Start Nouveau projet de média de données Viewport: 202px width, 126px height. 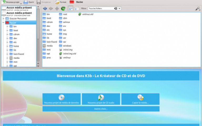click(62, 99)
